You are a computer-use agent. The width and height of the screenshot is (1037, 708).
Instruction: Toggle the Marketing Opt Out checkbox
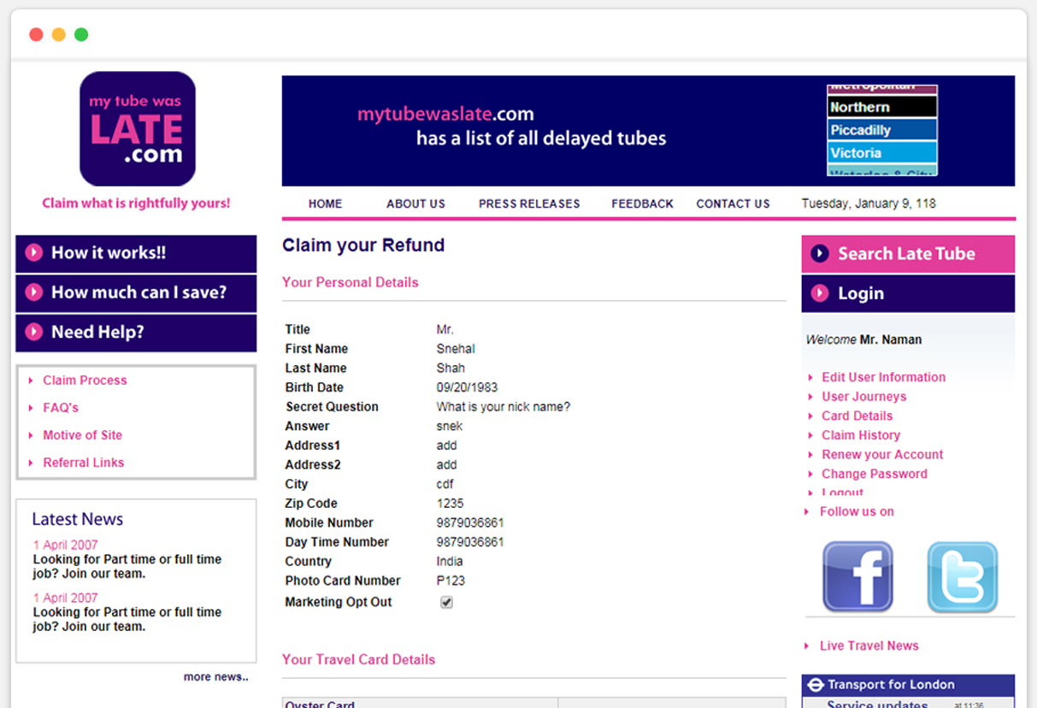click(446, 602)
